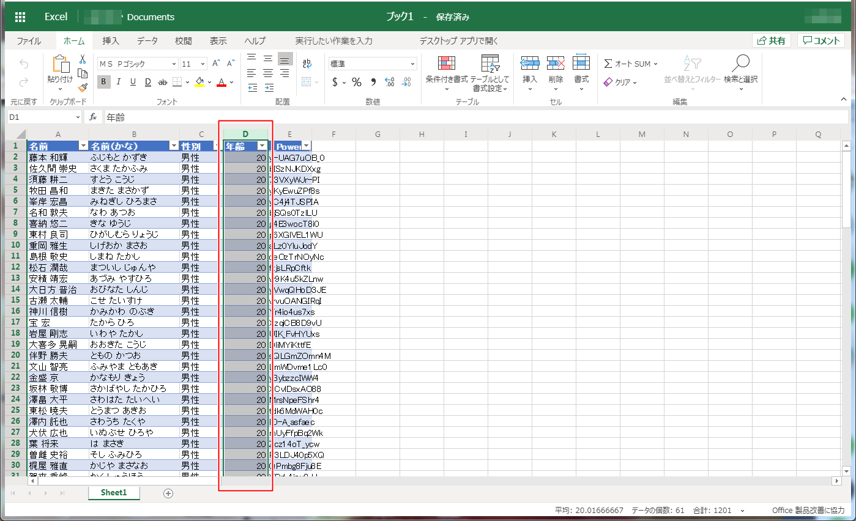
Task: Open the borders dropdown arrow
Action: (187, 82)
